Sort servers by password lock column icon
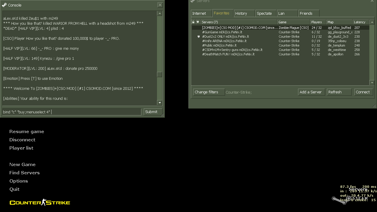 pyautogui.click(x=193, y=22)
